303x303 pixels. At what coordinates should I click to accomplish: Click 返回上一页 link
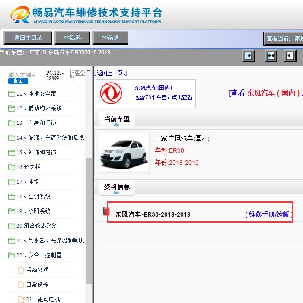point(111,73)
